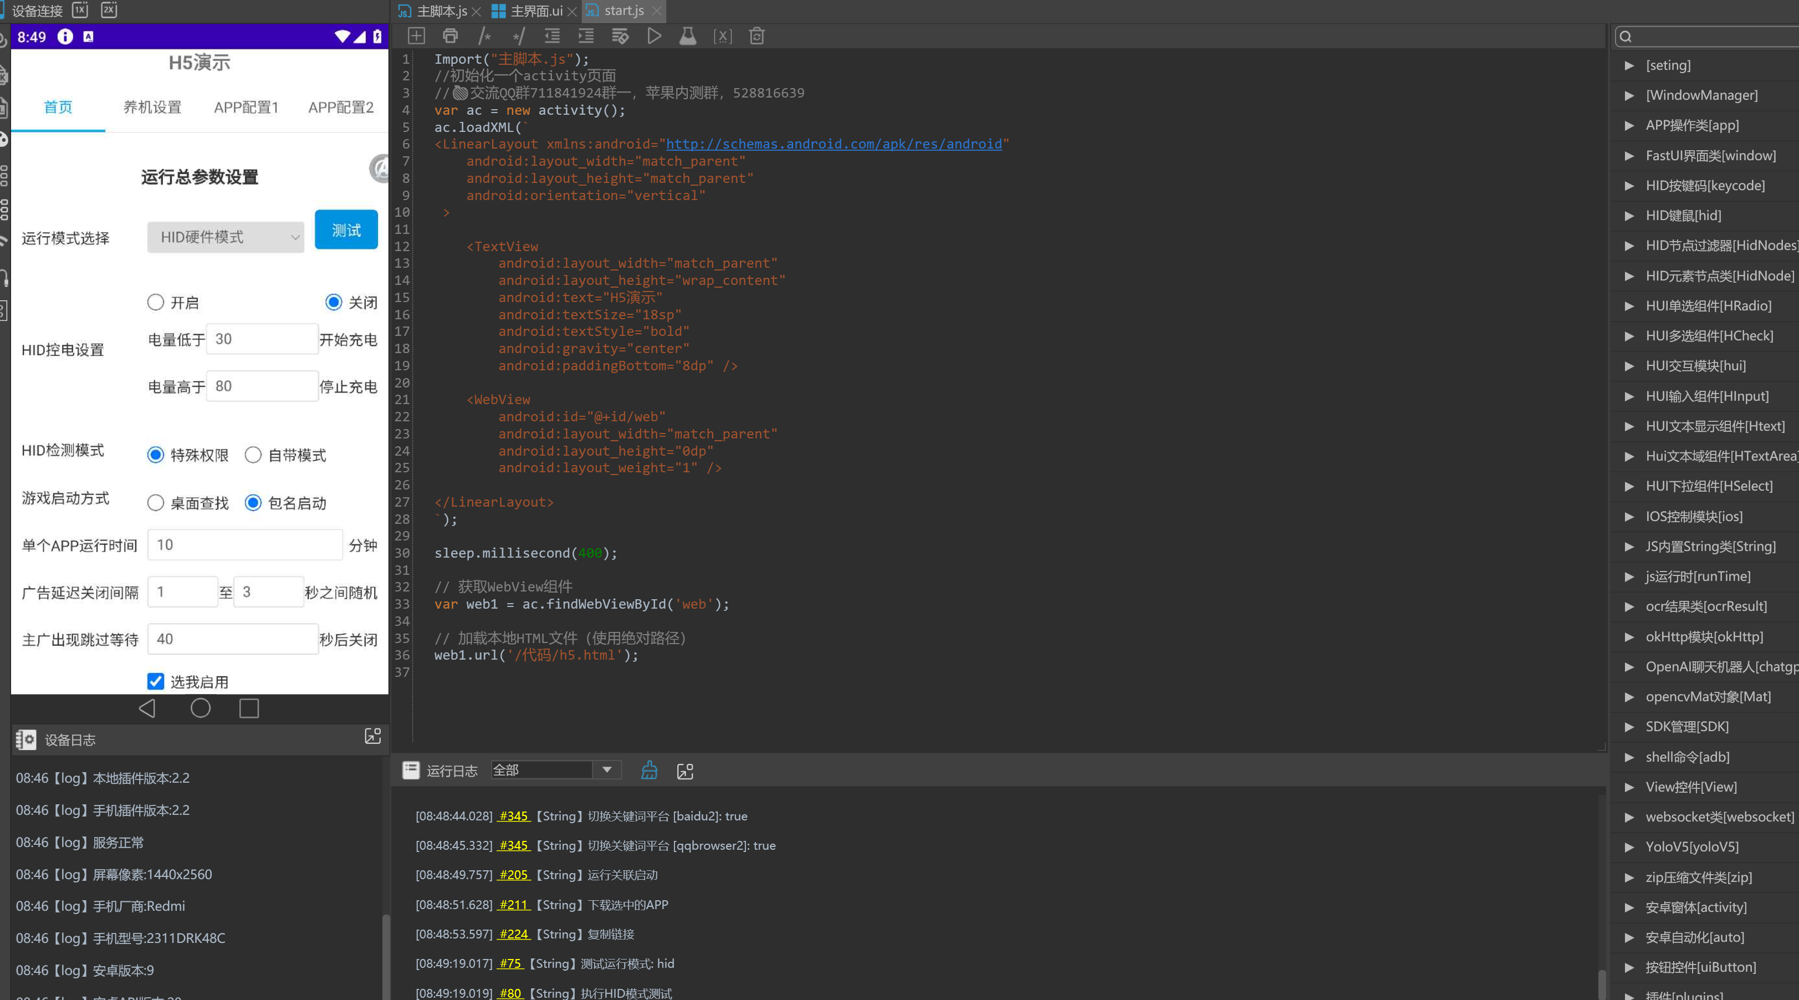Click the 电量低于 input field showing 30
1799x1000 pixels.
click(x=262, y=339)
